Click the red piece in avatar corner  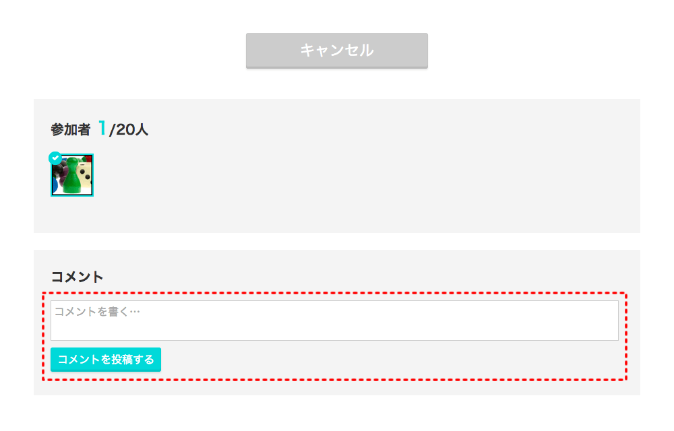pos(89,158)
